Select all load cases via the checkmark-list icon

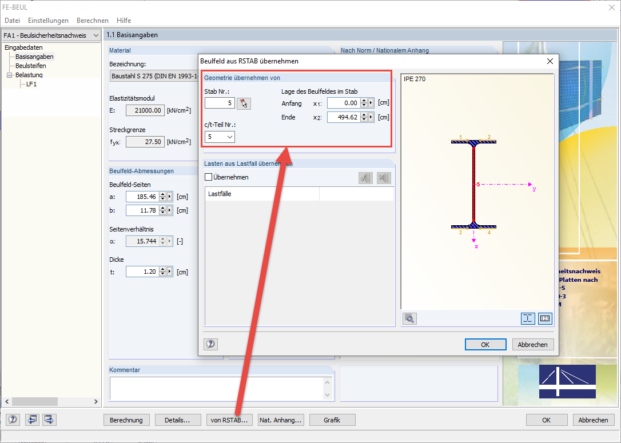[365, 178]
